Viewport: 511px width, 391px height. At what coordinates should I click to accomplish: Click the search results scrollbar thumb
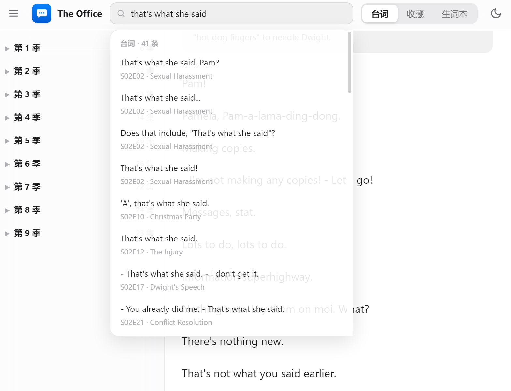point(349,62)
